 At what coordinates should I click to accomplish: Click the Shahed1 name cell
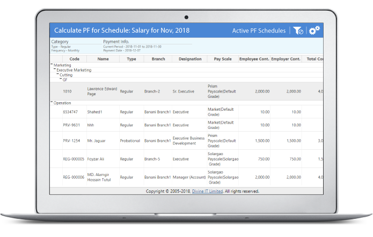(x=103, y=112)
